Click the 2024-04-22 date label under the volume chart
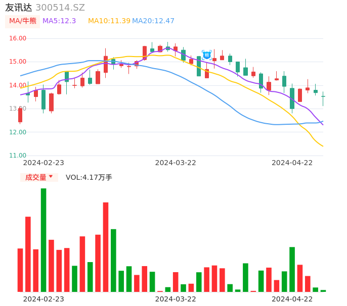The width and height of the screenshot is (347, 306). pos(292,299)
